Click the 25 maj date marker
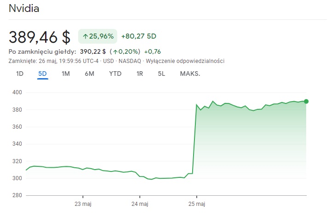Screen dimensions: 331x216 (x=196, y=204)
